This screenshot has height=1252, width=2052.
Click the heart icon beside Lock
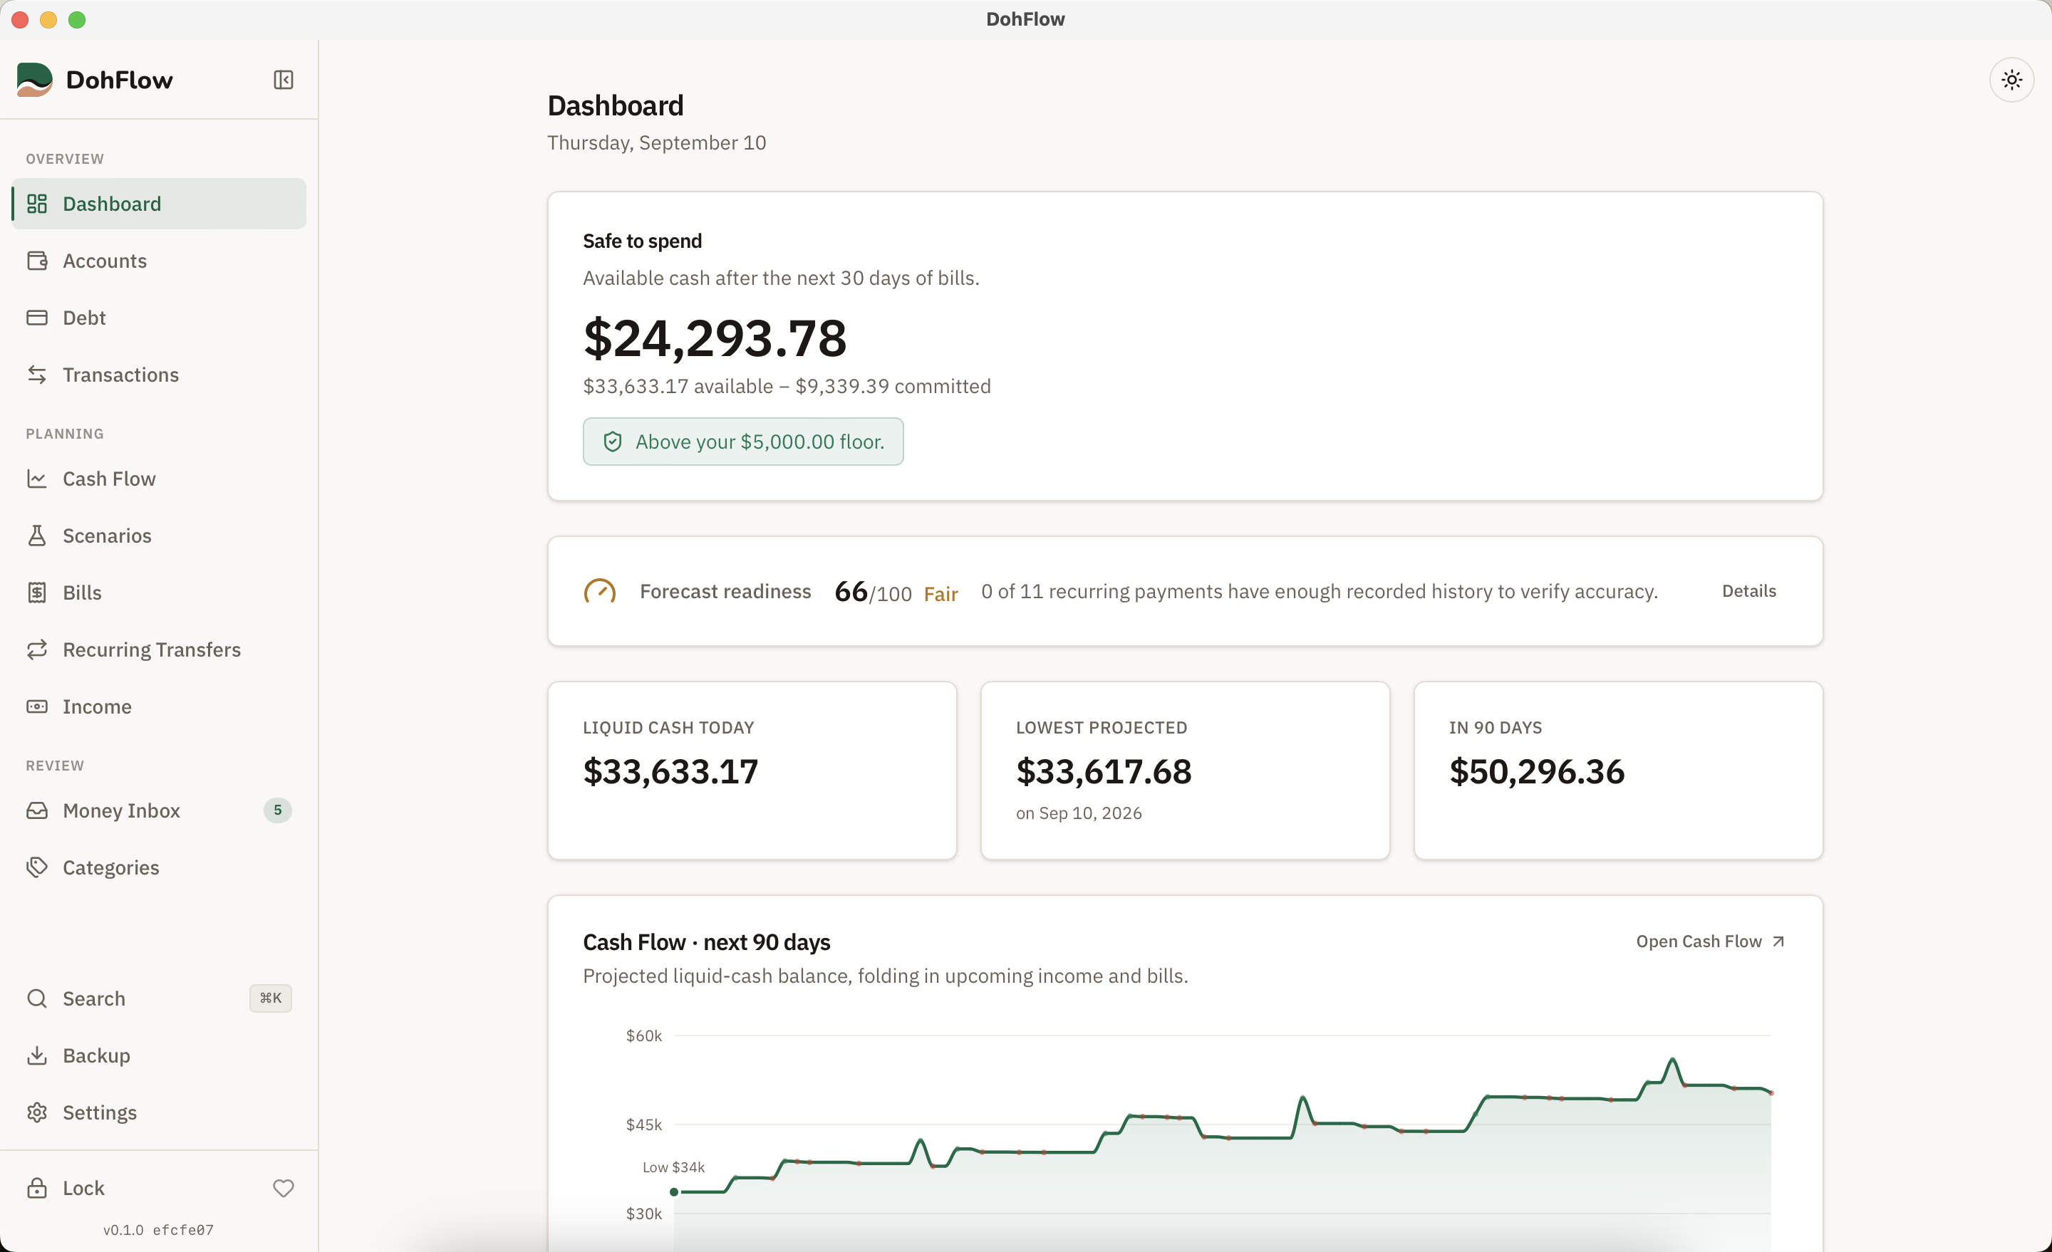(x=283, y=1188)
